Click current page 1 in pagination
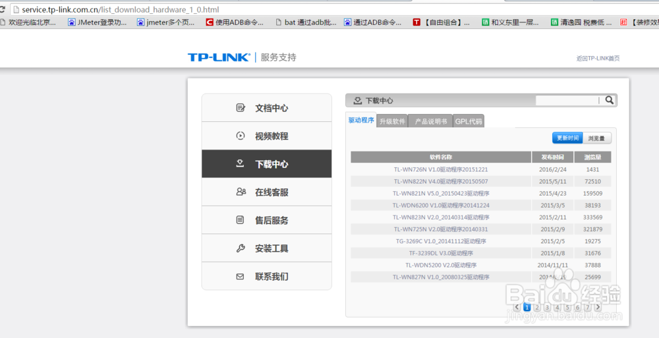 pos(527,307)
